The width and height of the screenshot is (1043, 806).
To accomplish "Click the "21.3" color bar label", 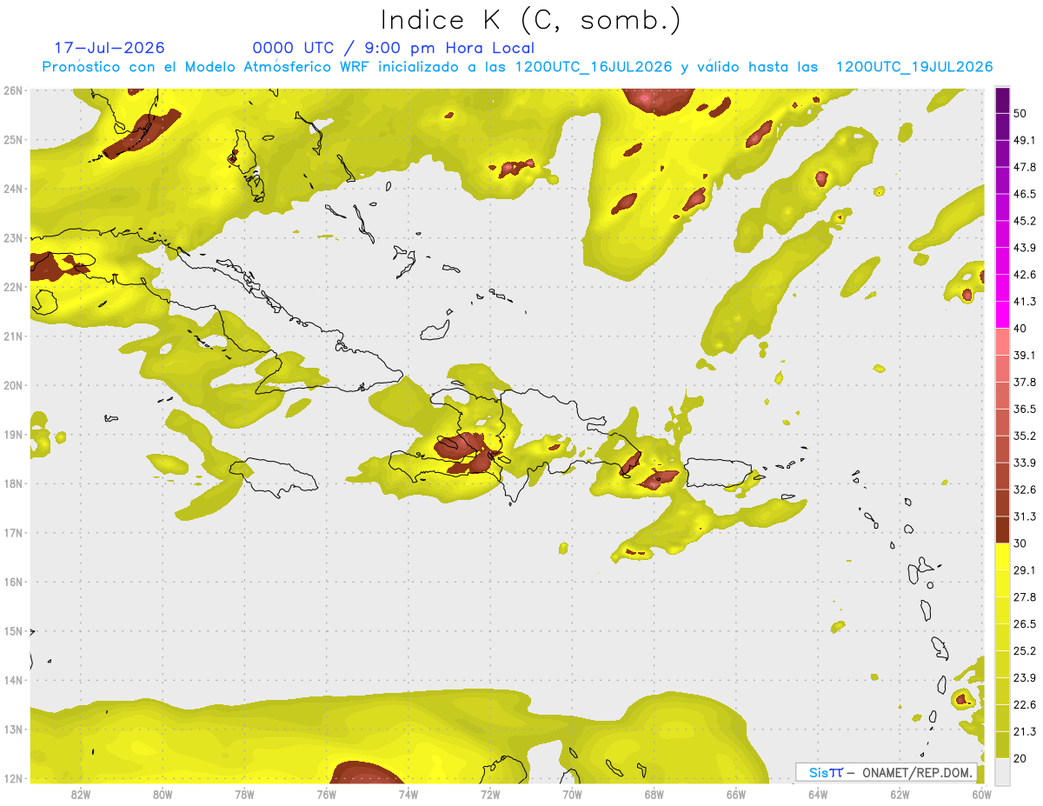I will tap(1025, 732).
